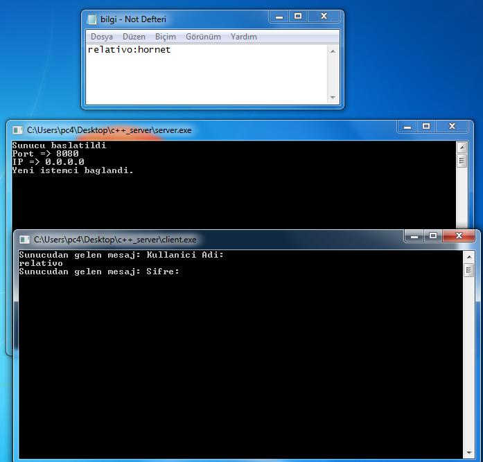Open the Düzen menu in Notepad
483x462 pixels.
(134, 37)
